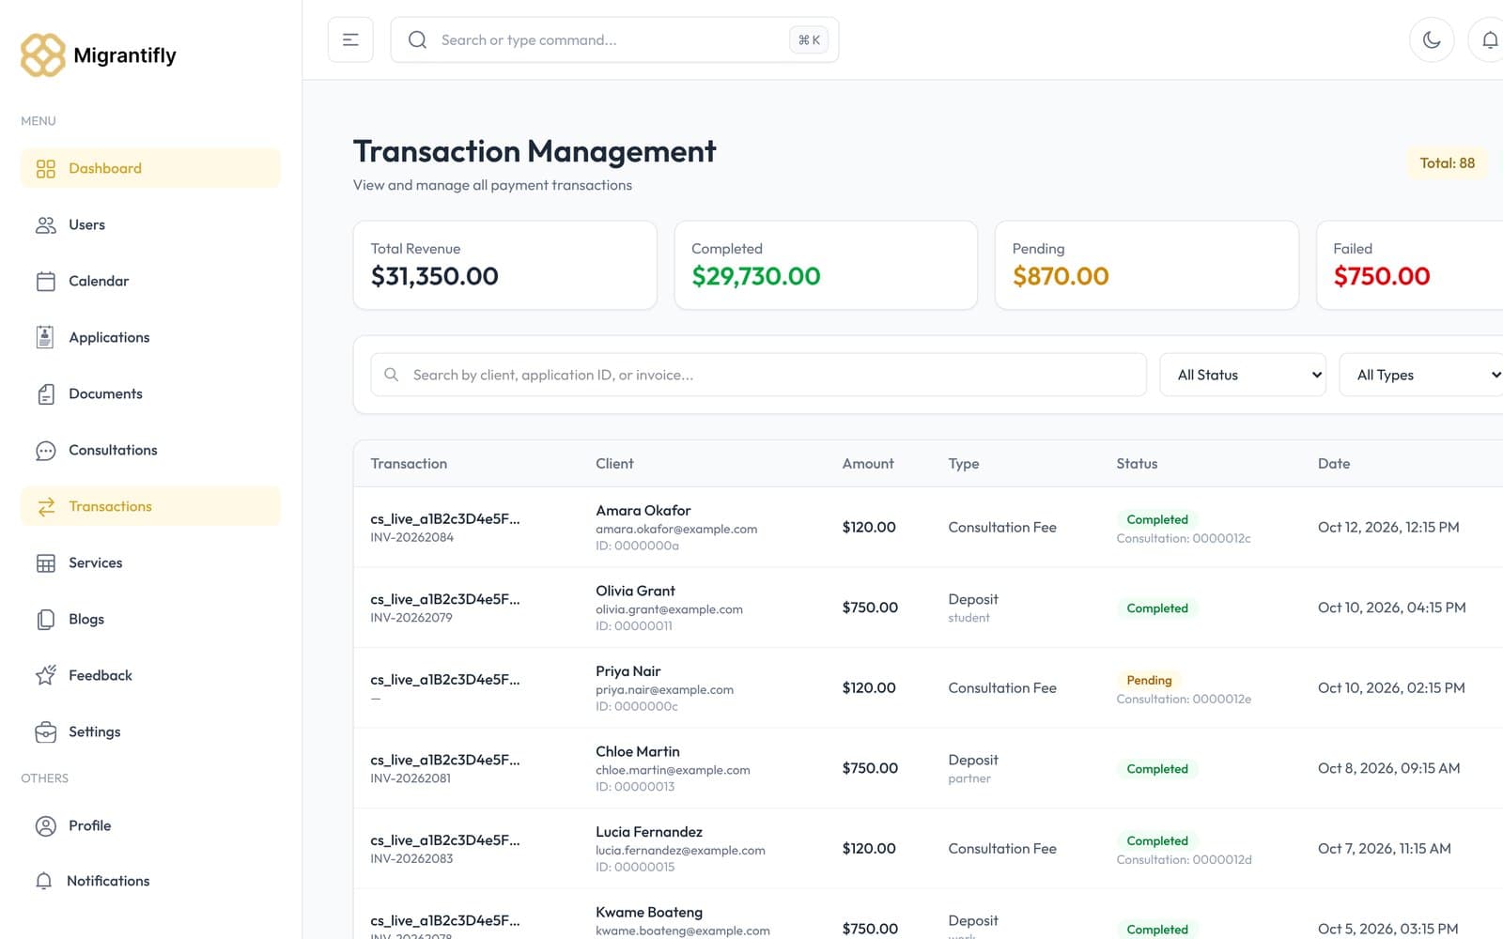Click the Total: 88 badge
This screenshot has width=1503, height=939.
(1447, 162)
